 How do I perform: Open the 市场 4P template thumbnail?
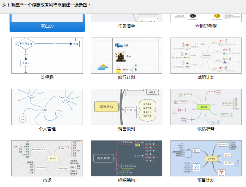(x=47, y=158)
